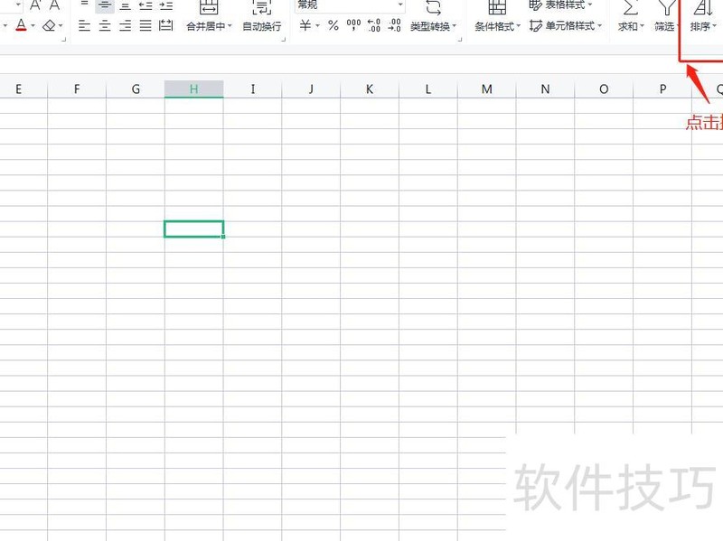723x541 pixels.
Task: Increase decimal places icon
Action: pyautogui.click(x=374, y=25)
